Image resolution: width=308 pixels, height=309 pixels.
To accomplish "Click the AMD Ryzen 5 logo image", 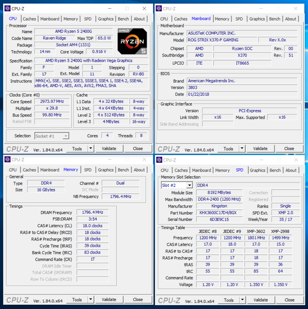I will click(132, 41).
